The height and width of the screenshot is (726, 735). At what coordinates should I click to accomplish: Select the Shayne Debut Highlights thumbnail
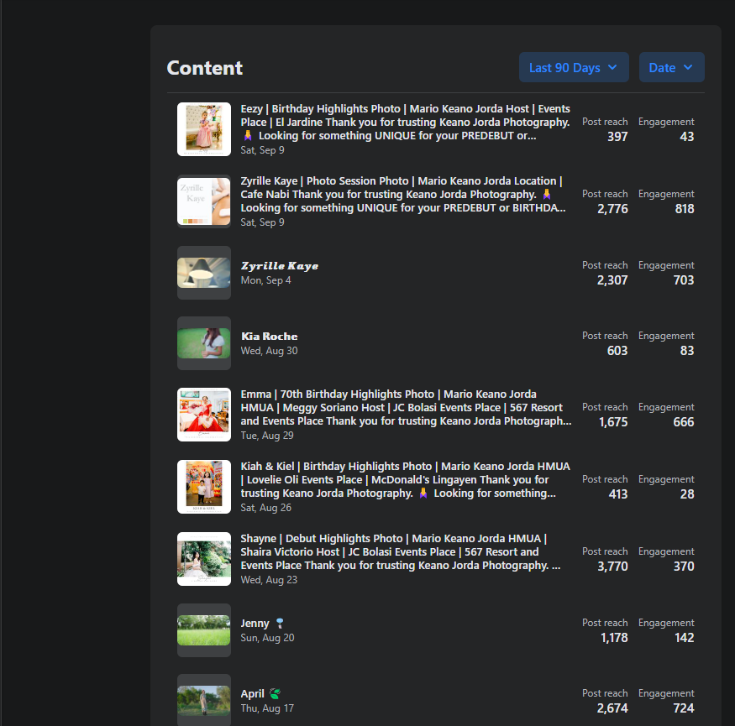coord(204,559)
